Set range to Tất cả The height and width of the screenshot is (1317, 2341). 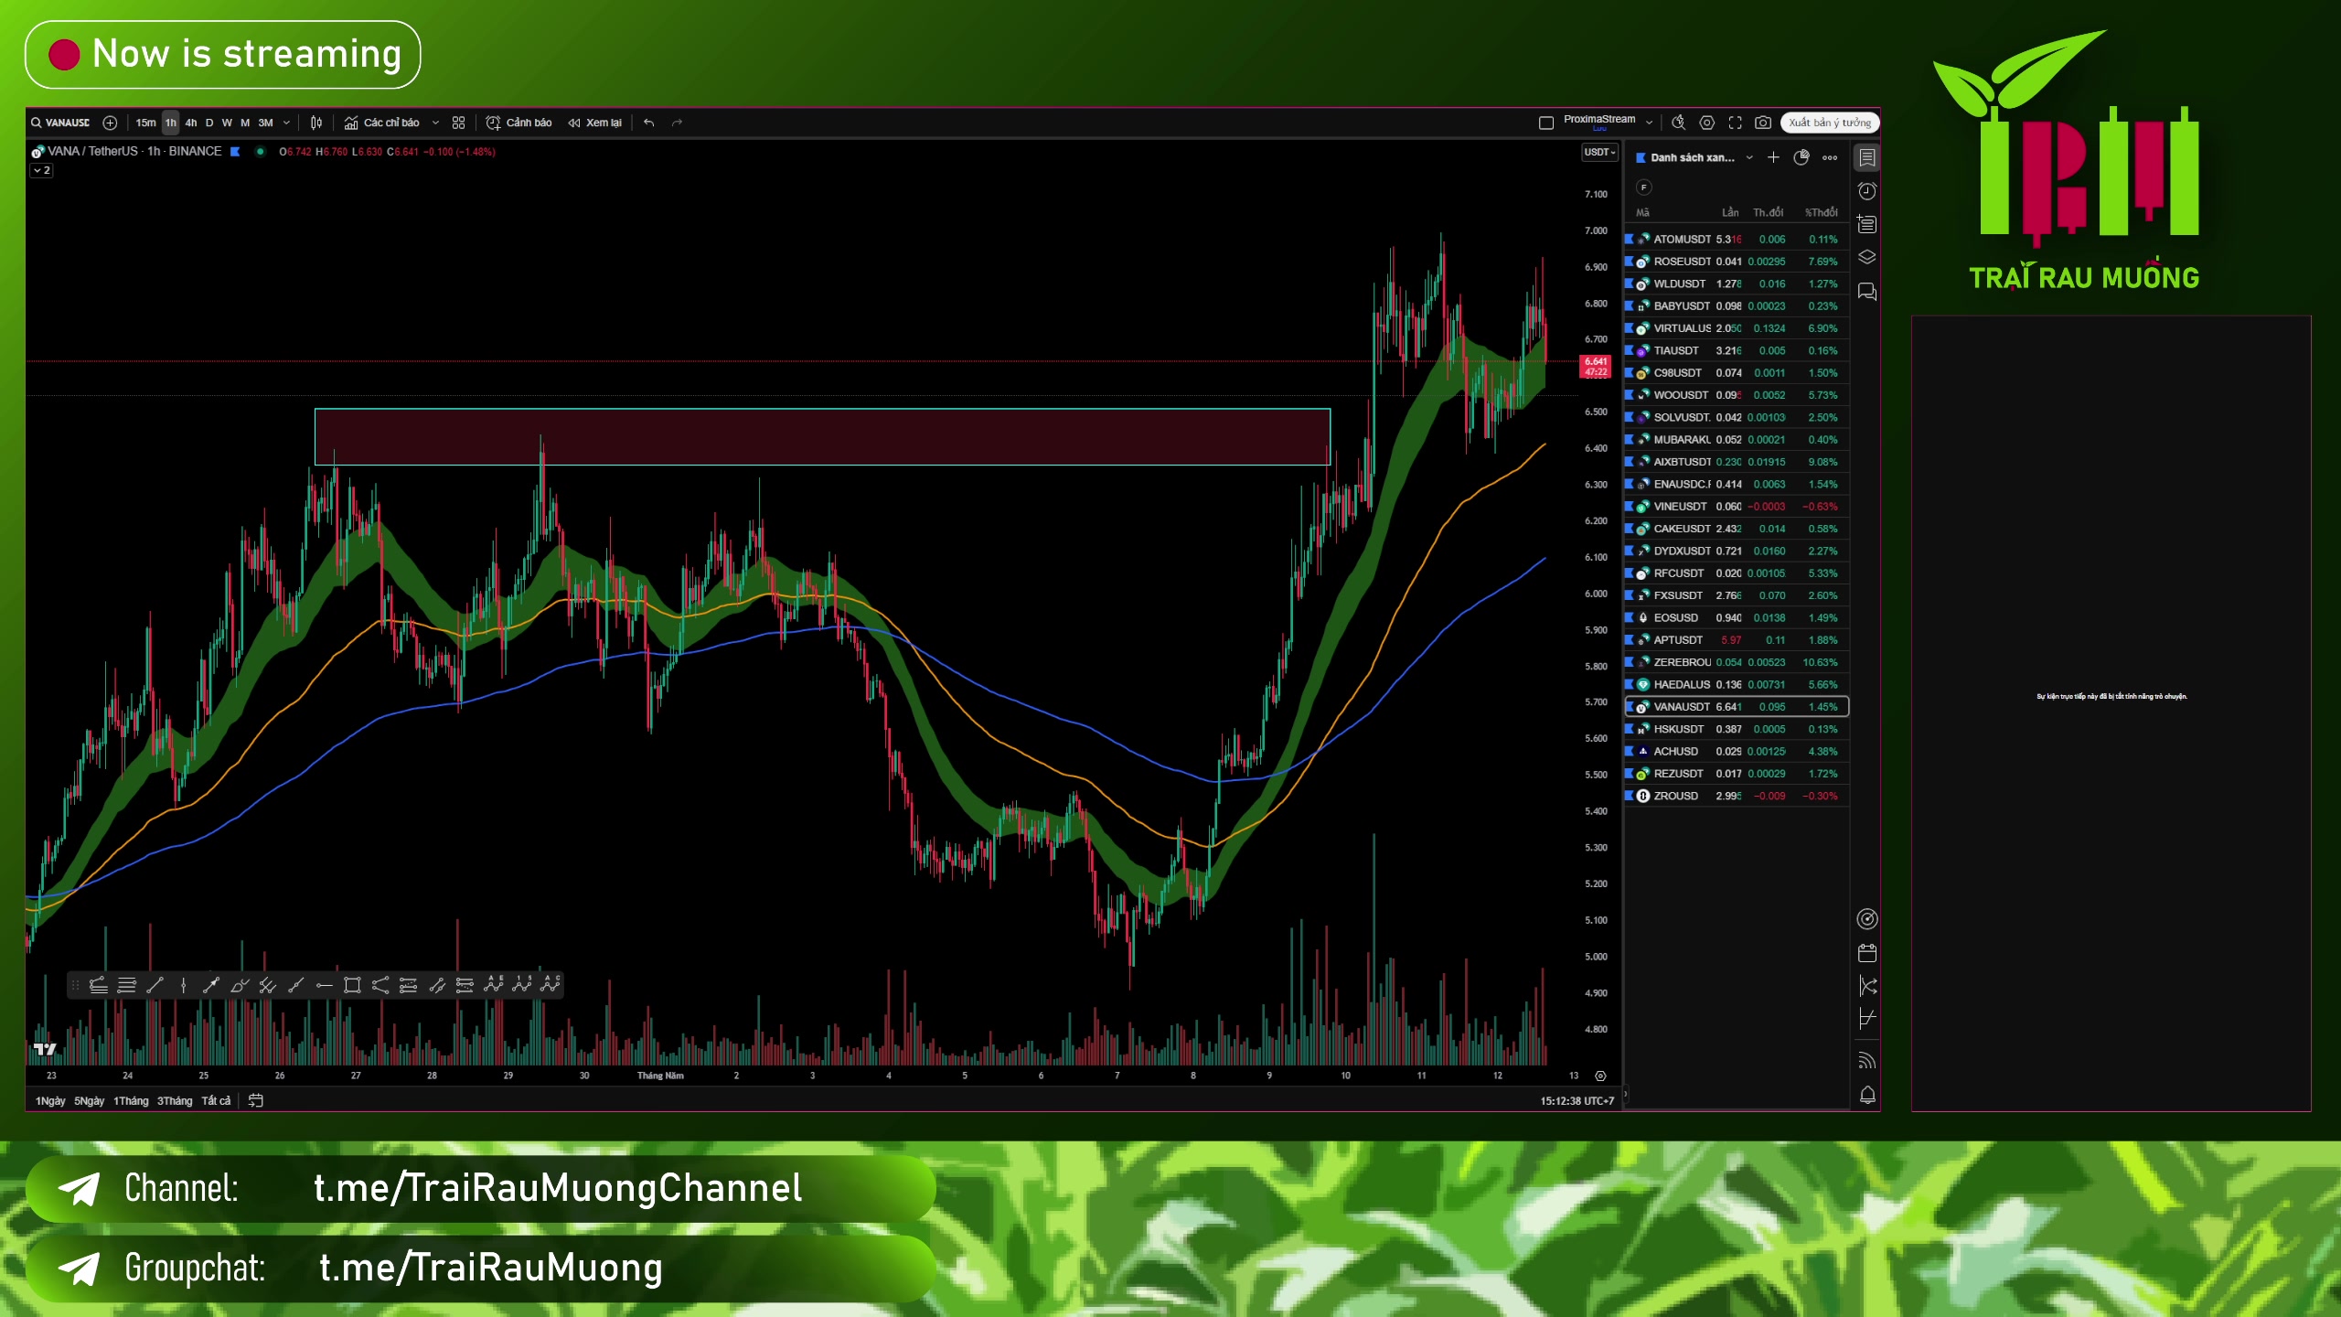point(216,1101)
